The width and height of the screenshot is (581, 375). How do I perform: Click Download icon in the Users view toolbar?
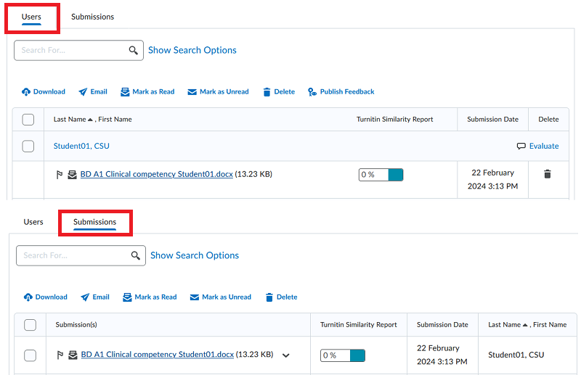(27, 92)
